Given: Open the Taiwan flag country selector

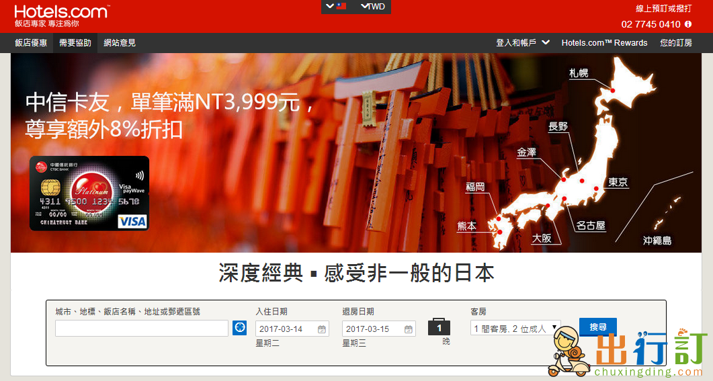Looking at the screenshot, I should coord(337,6).
